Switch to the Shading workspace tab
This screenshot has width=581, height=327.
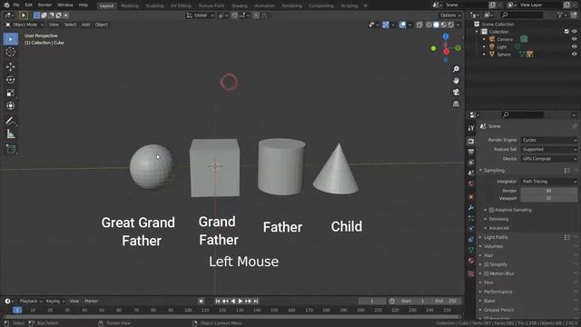240,5
